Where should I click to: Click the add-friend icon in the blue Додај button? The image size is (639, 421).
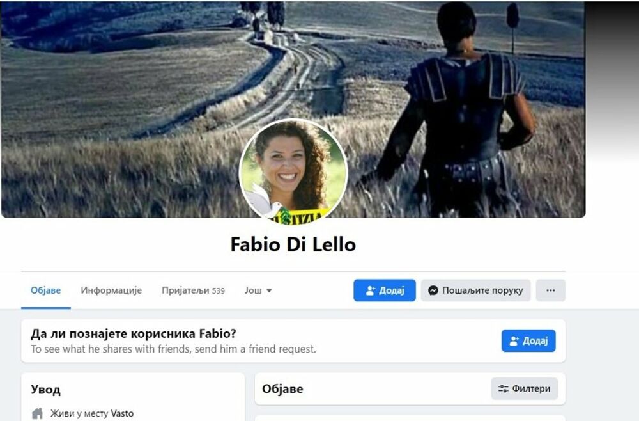pos(370,290)
